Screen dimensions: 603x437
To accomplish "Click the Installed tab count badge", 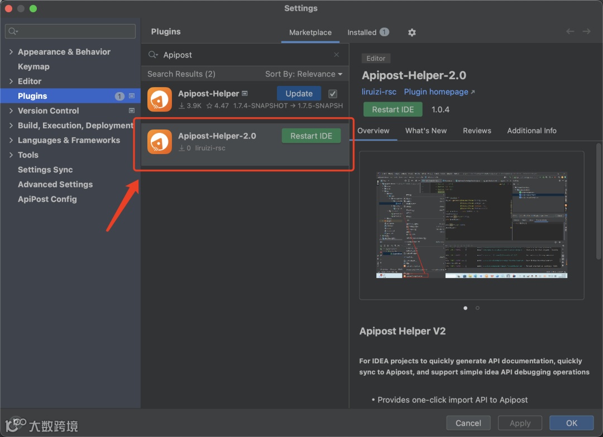I will (x=384, y=32).
